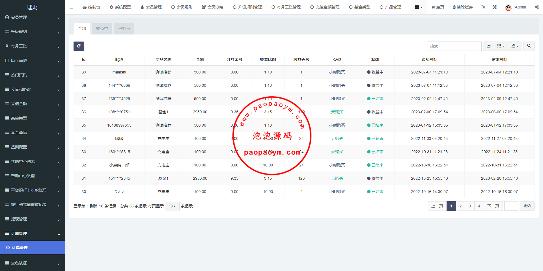Click the Admin avatar picture
The height and width of the screenshot is (271, 543).
point(508,7)
